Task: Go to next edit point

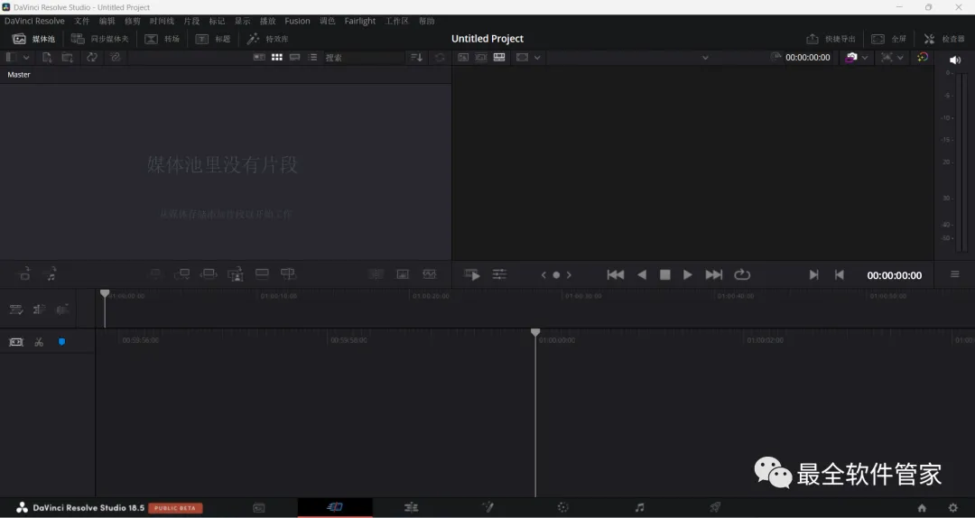Action: [x=813, y=275]
